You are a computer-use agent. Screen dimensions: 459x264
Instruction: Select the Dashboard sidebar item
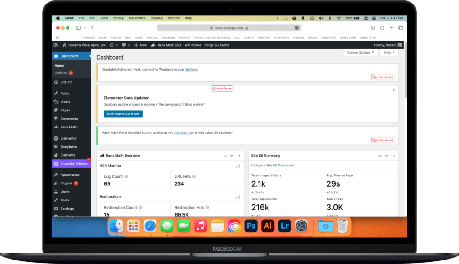tap(71, 56)
